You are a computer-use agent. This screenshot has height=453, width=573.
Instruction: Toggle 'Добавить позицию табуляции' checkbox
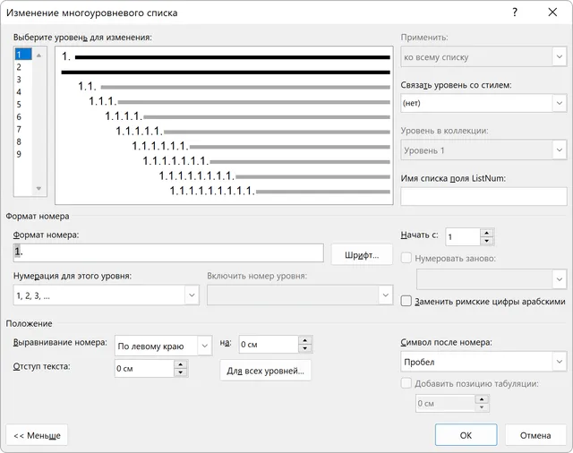(x=406, y=383)
